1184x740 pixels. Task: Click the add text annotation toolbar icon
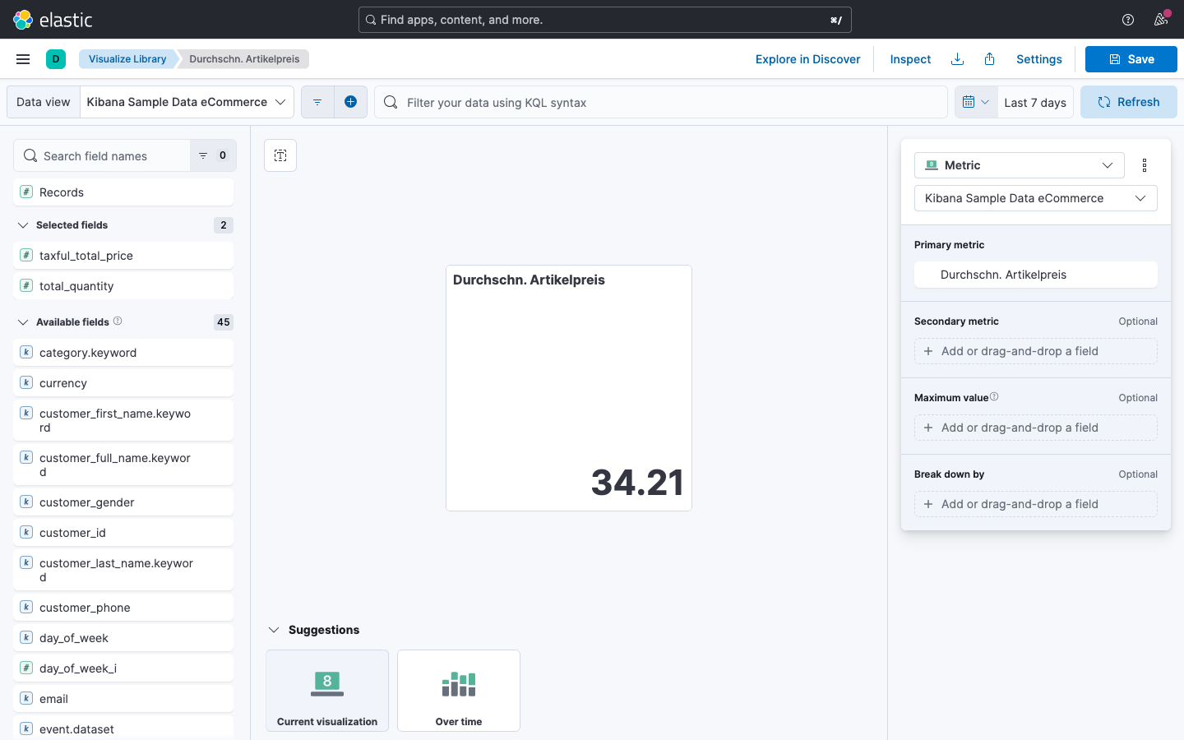280,155
